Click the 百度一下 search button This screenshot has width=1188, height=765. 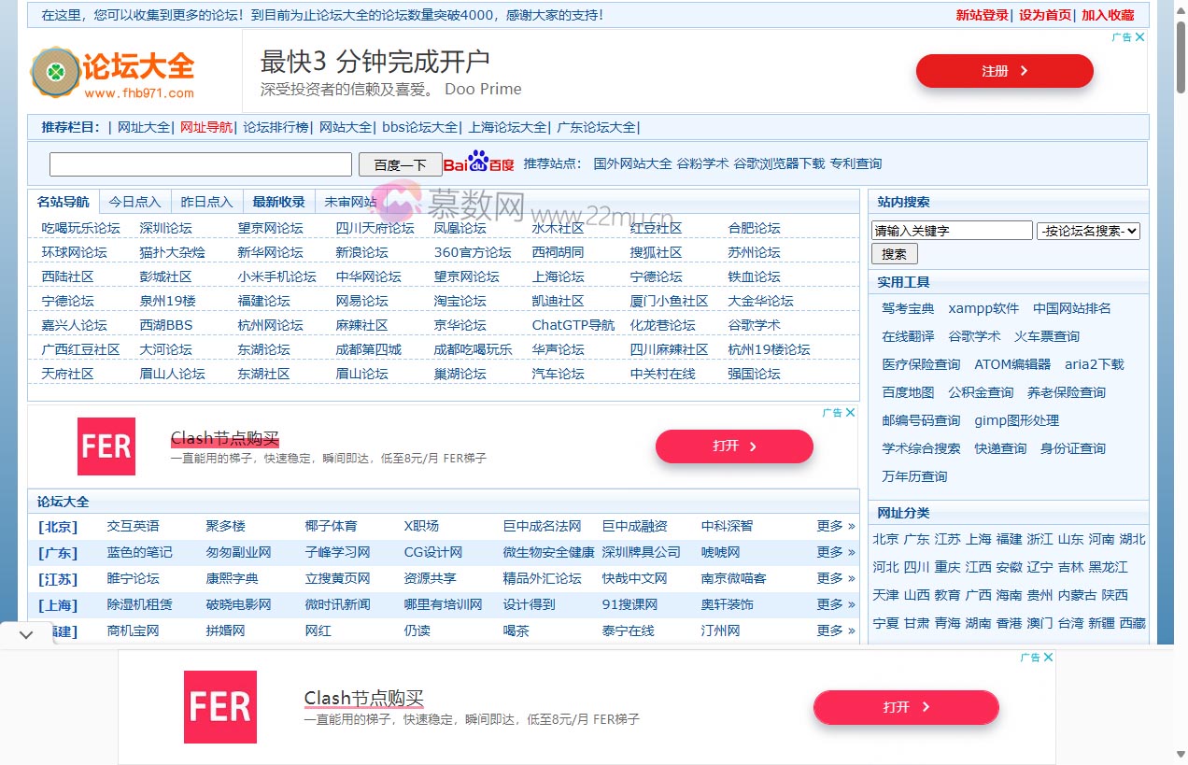point(400,163)
